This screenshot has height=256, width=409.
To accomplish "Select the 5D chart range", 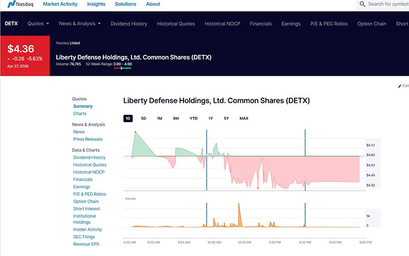I will coord(144,118).
